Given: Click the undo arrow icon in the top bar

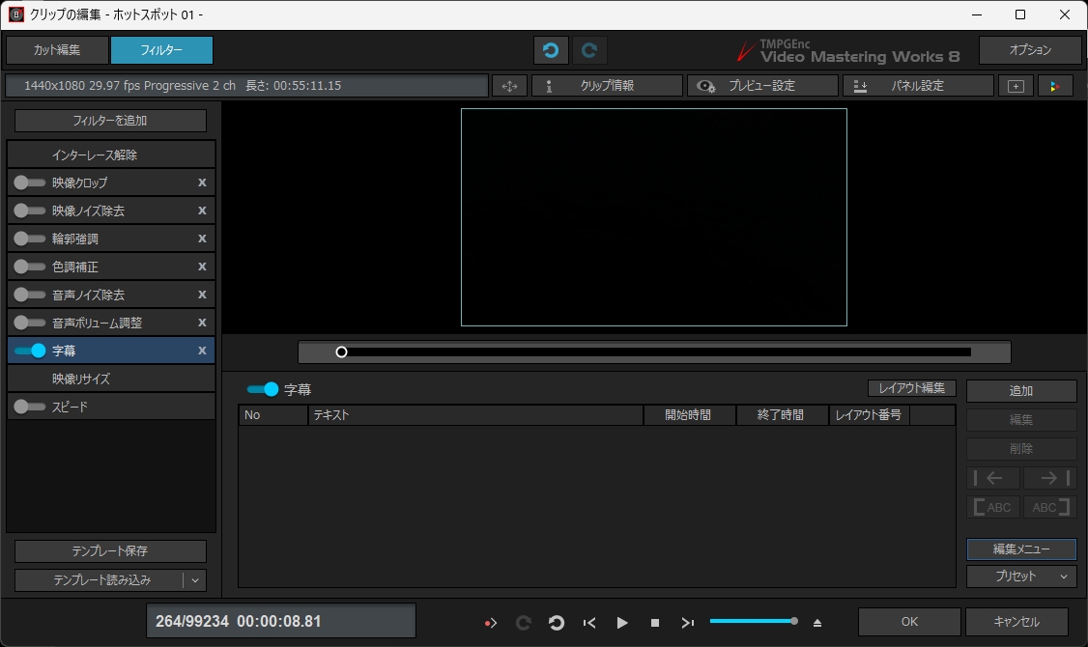Looking at the screenshot, I should [x=551, y=50].
